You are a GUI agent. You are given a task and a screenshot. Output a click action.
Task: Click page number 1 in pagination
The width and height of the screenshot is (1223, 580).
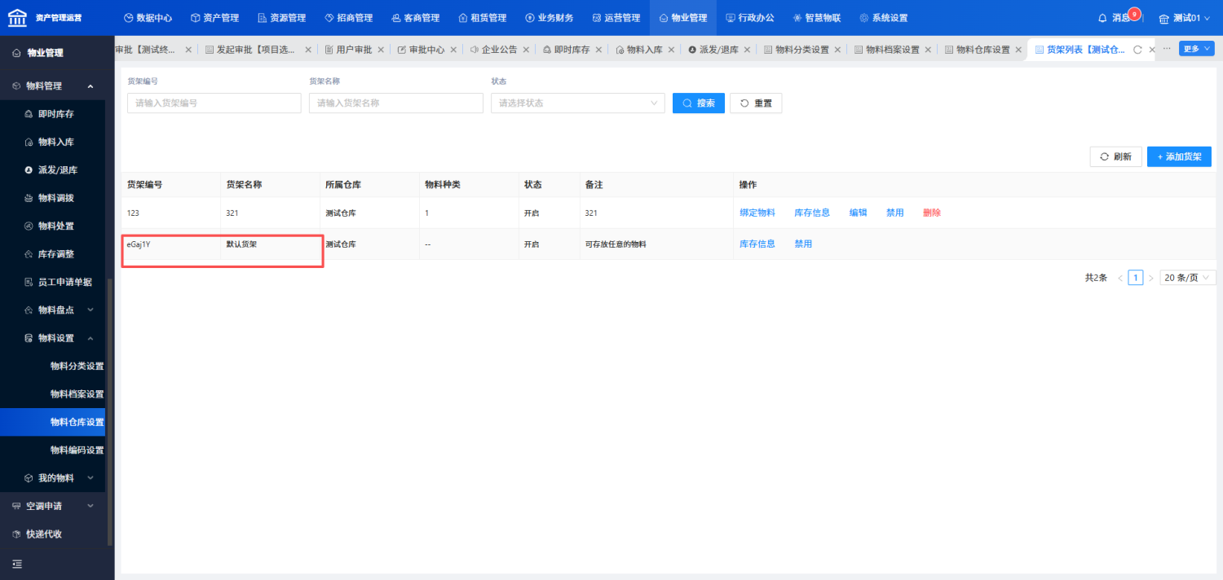pos(1136,278)
